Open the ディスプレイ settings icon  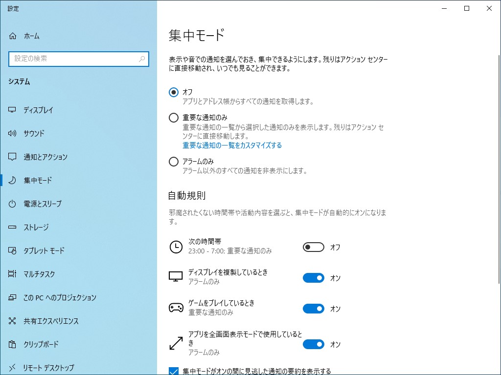(x=12, y=110)
